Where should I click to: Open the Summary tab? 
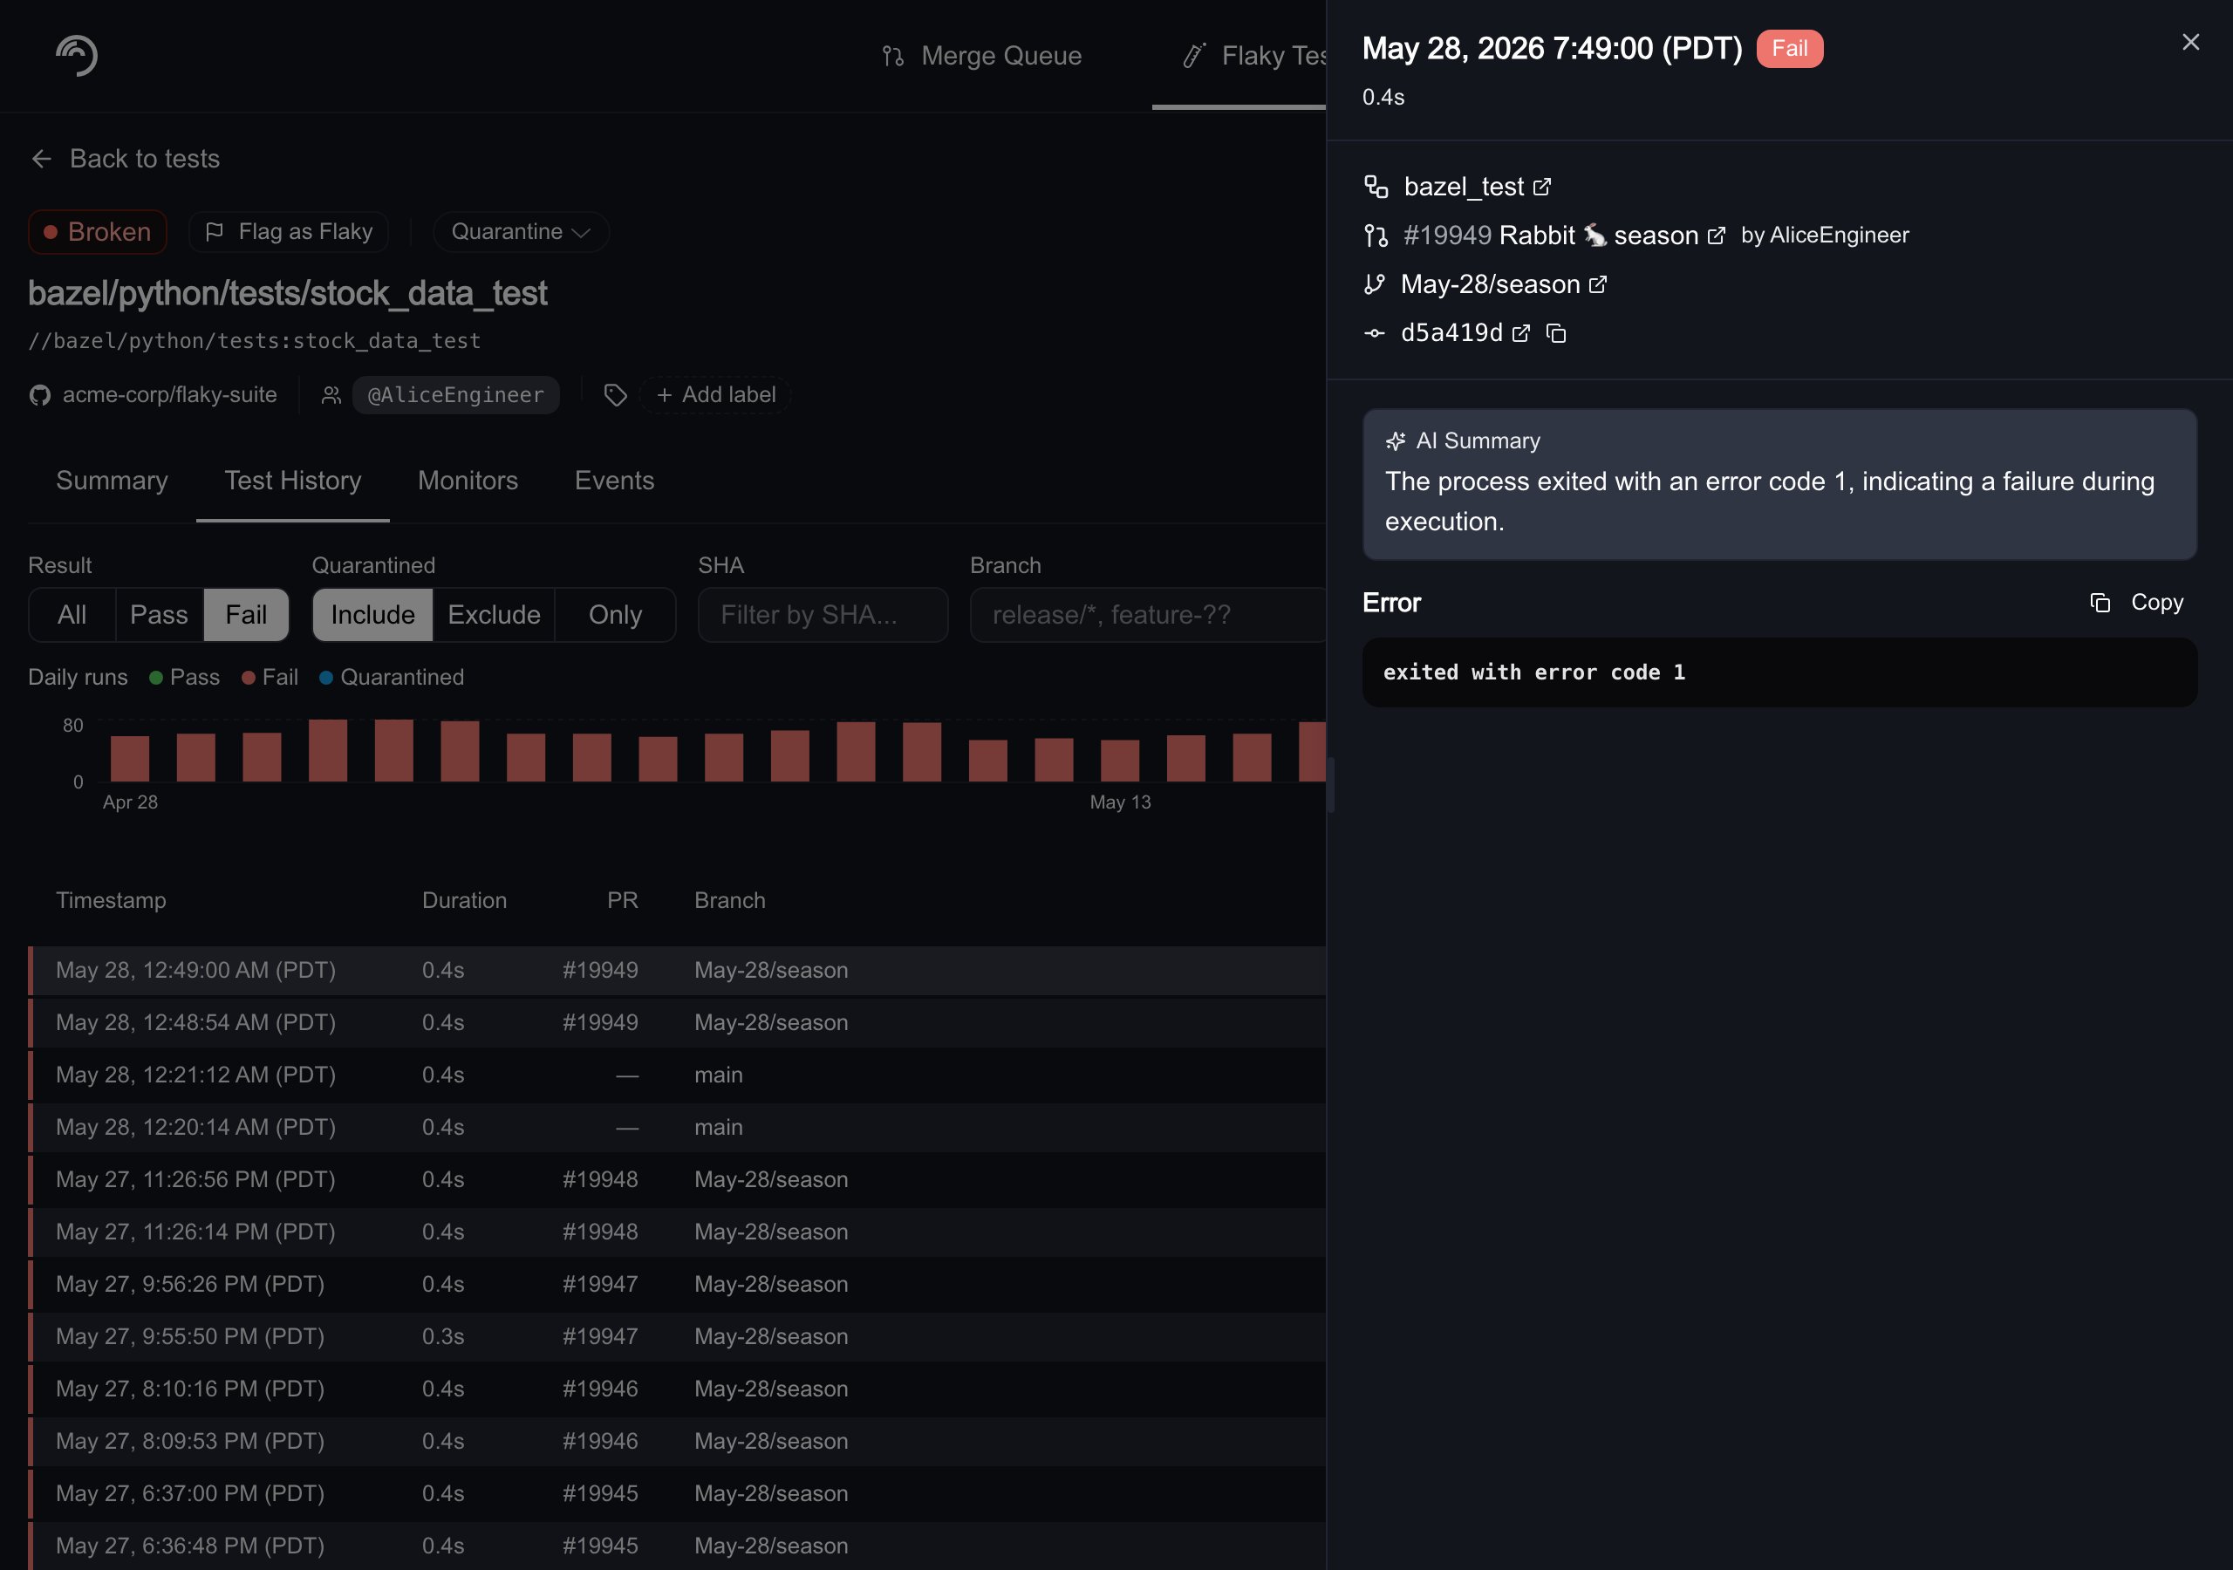112,481
